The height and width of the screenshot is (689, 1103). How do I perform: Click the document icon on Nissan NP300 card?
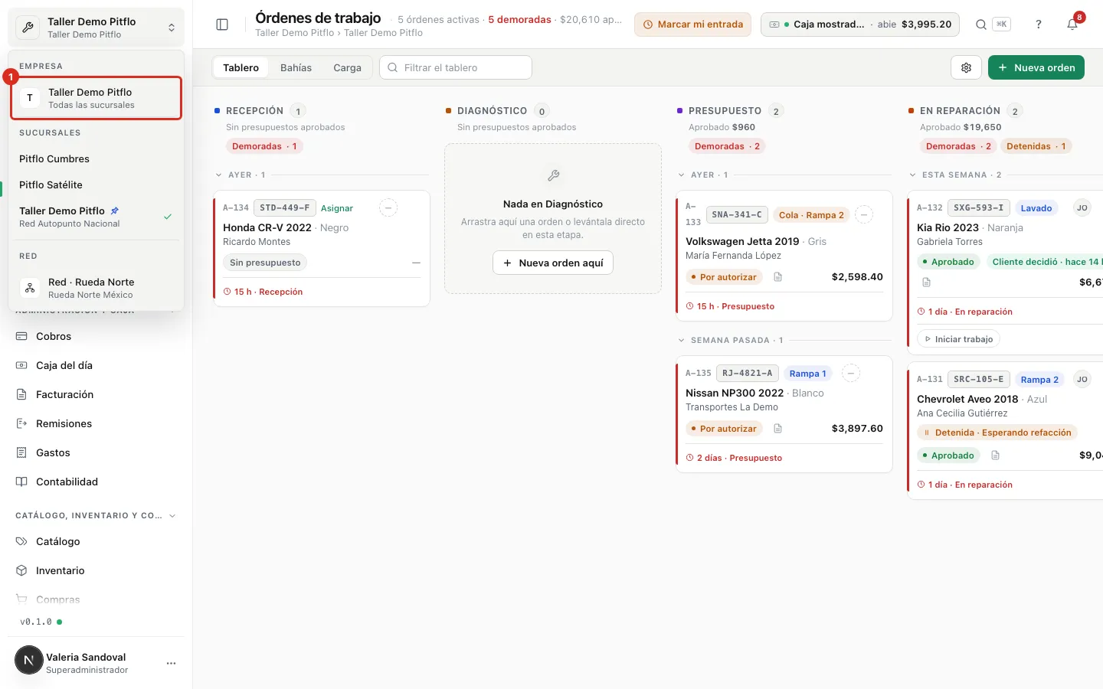777,429
